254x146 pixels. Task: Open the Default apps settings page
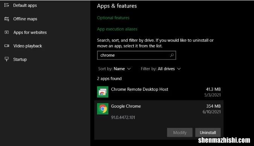click(x=25, y=5)
